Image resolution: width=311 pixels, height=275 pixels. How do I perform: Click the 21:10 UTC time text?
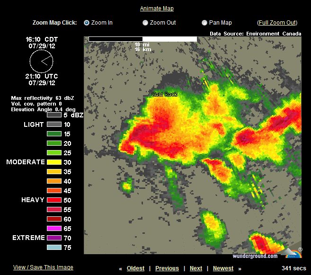42,76
